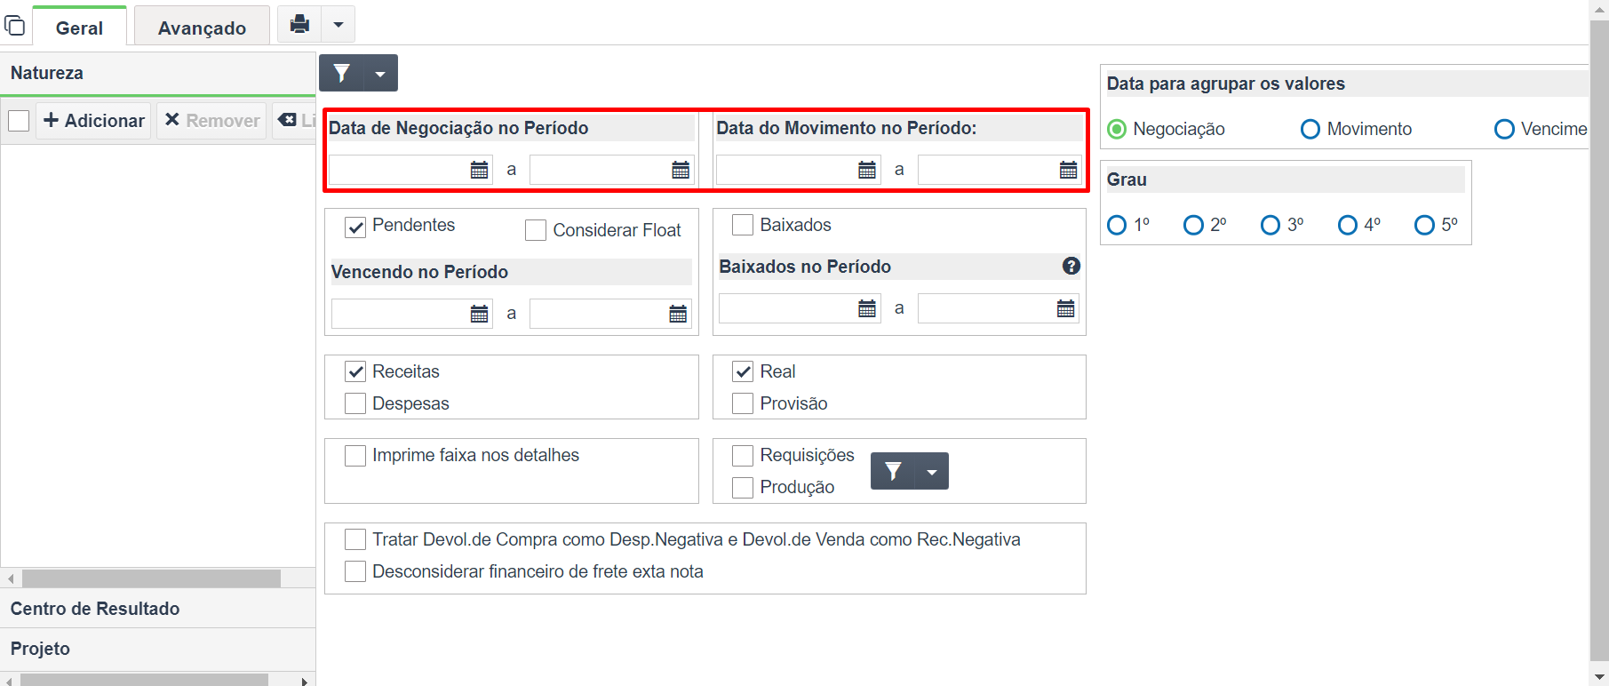Expand the printer dropdown arrow
Screen dimensions: 1609x686
(x=338, y=24)
